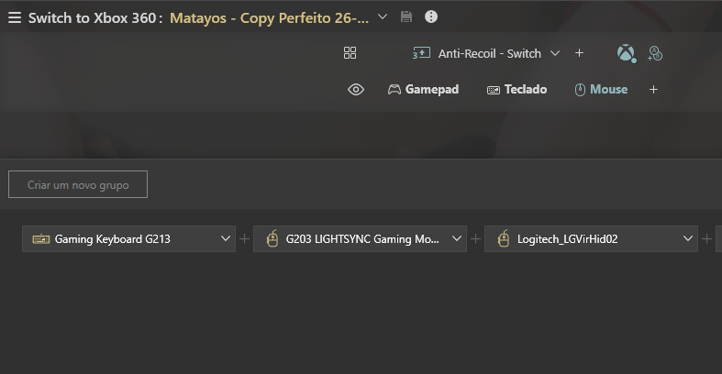
Task: Switch to the Teclado tab
Action: 517,89
